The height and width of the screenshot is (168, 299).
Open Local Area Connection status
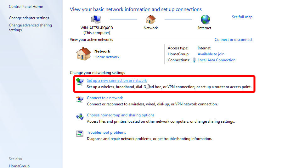[216, 60]
